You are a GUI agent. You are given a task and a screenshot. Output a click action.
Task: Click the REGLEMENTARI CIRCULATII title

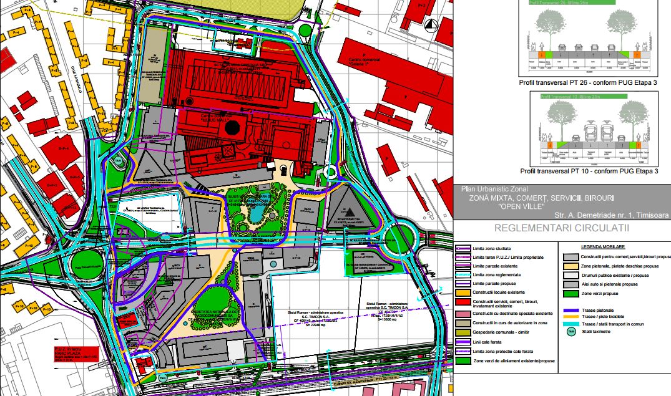pos(561,229)
